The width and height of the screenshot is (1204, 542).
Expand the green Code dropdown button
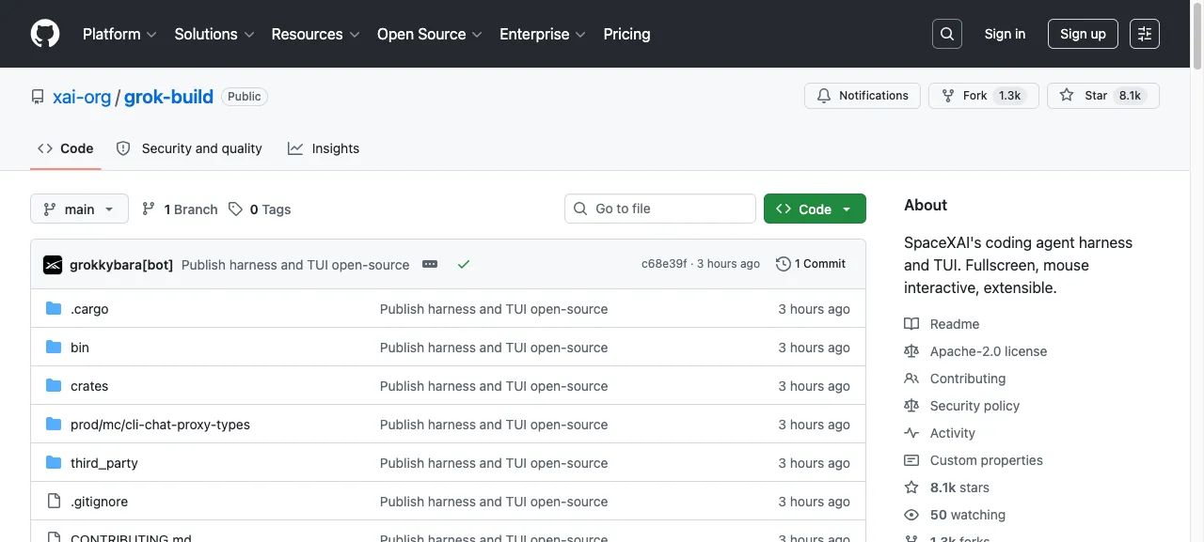[x=815, y=209]
